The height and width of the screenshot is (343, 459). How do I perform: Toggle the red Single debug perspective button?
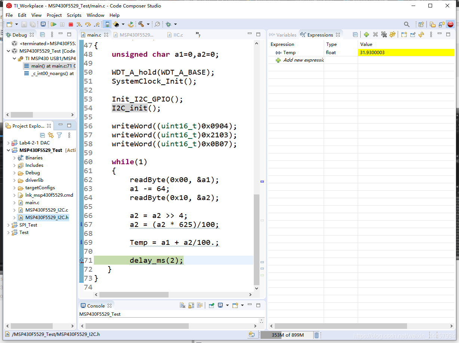pos(450,24)
